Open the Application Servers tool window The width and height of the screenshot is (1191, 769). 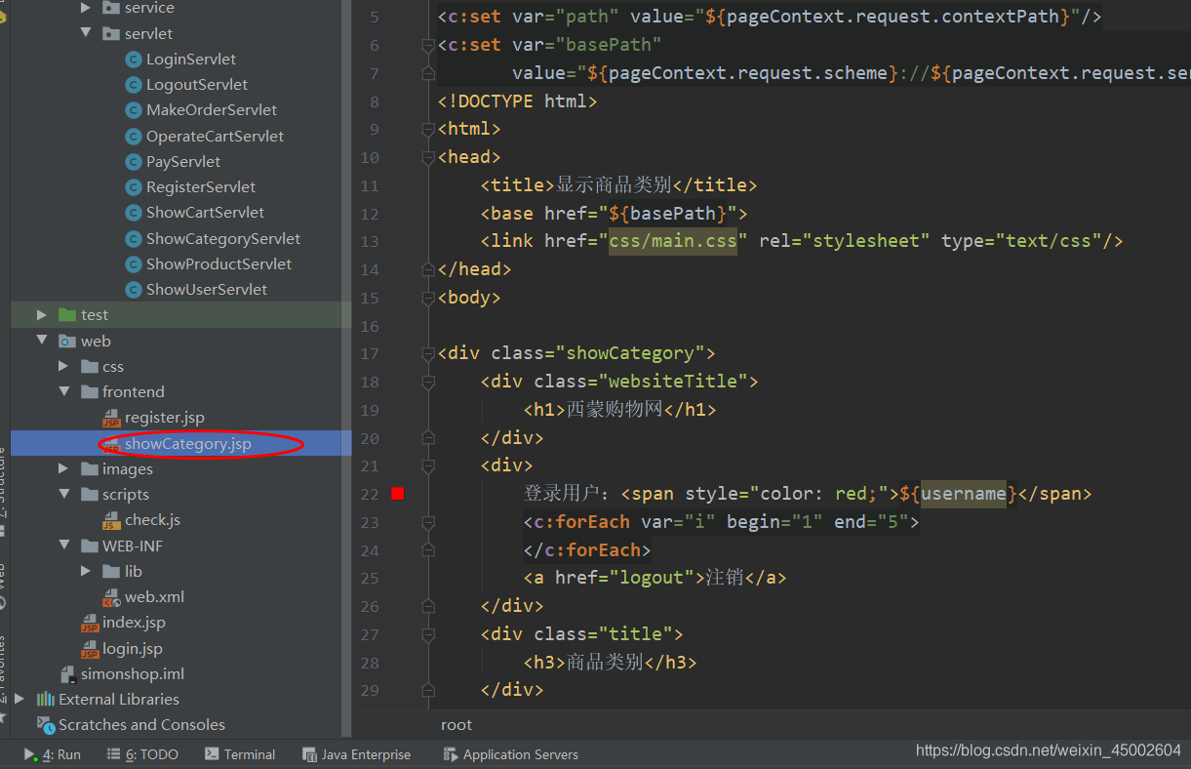click(x=510, y=754)
